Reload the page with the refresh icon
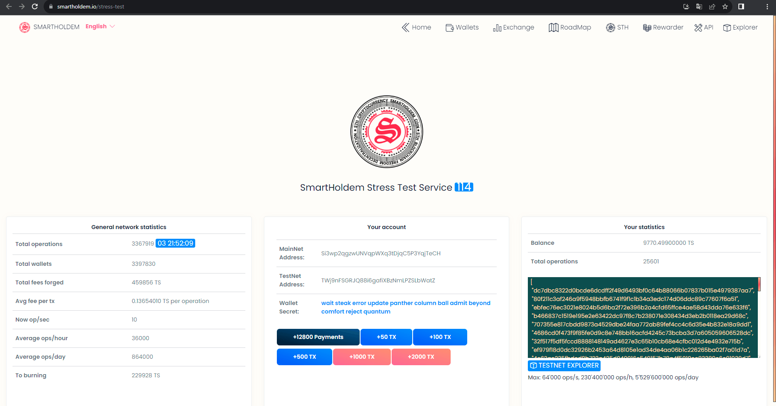Screen dimensions: 776x406 click(x=35, y=6)
